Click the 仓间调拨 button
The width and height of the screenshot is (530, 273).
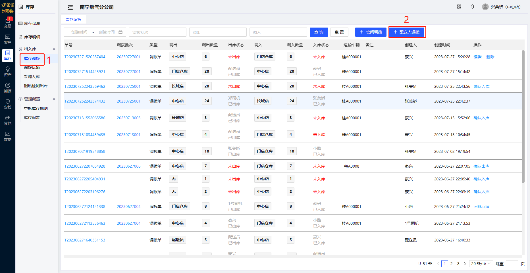click(x=371, y=32)
